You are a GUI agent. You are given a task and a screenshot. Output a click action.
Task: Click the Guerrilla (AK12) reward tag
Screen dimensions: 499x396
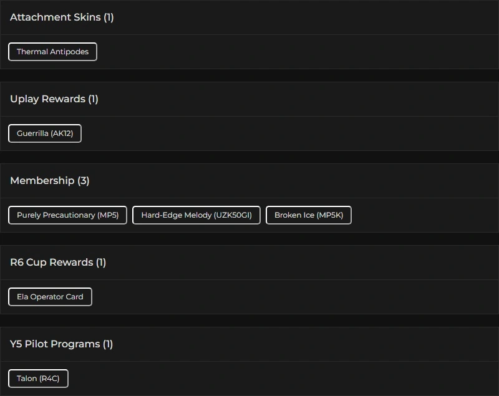(x=45, y=133)
